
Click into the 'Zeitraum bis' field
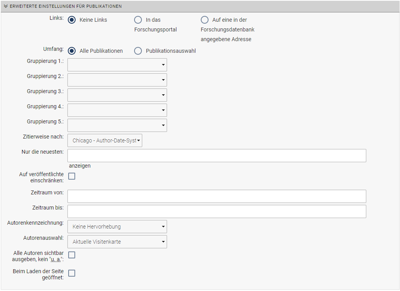tap(217, 211)
